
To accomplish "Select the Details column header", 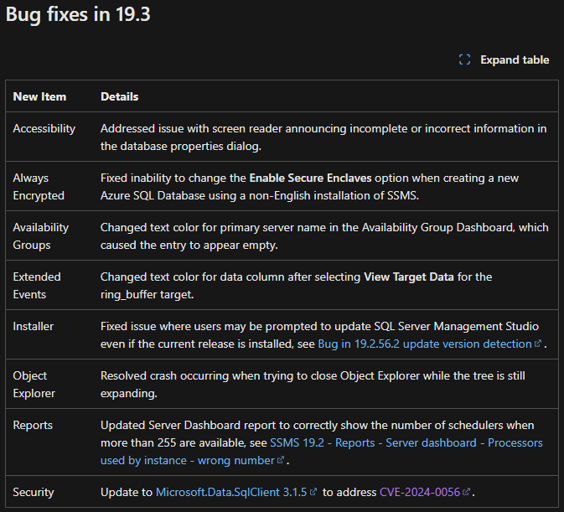I will point(120,96).
